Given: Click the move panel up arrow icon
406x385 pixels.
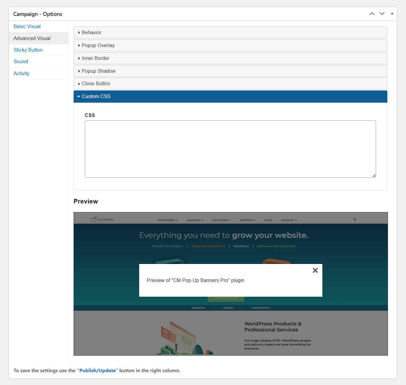Looking at the screenshot, I should 372,14.
